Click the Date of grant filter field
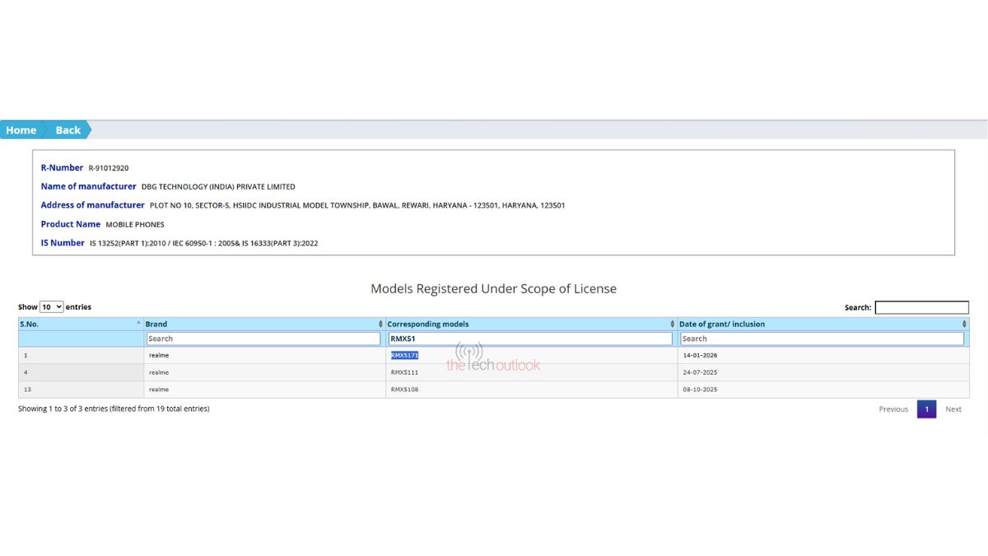The image size is (988, 556). [x=822, y=339]
